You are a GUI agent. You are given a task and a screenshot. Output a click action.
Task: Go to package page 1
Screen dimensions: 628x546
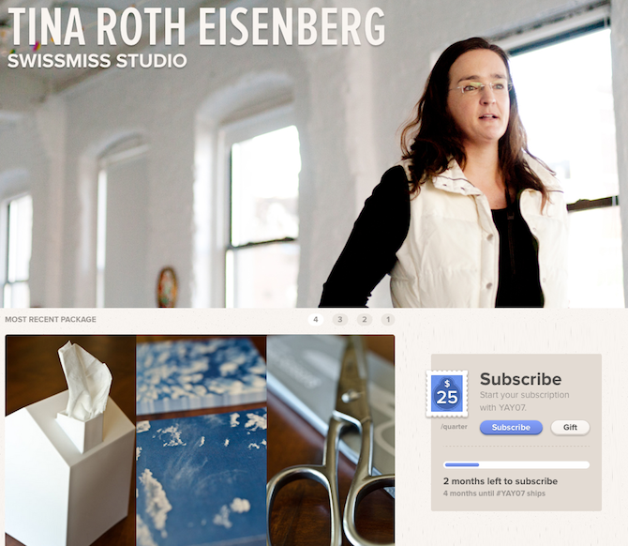click(388, 320)
